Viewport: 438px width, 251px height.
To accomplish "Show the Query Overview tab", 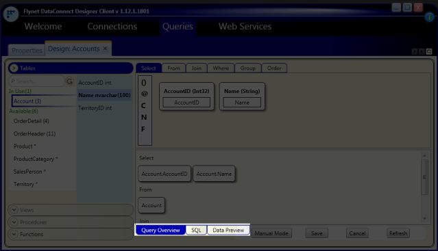I will click(160, 230).
